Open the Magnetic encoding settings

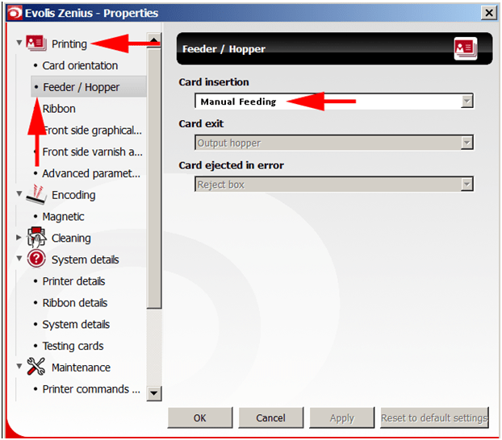[63, 216]
